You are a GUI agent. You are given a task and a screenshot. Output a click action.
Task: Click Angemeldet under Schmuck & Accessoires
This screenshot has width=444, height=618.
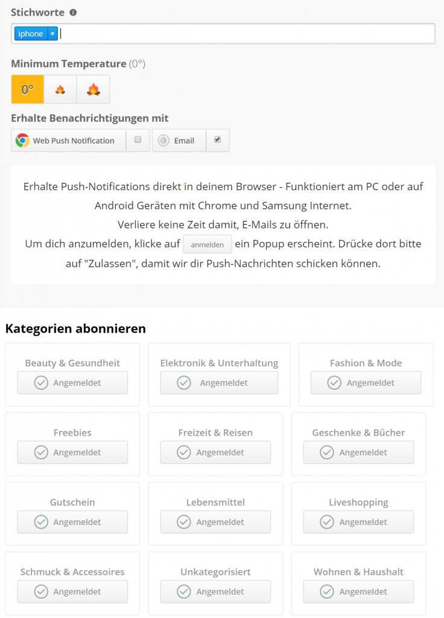(72, 592)
